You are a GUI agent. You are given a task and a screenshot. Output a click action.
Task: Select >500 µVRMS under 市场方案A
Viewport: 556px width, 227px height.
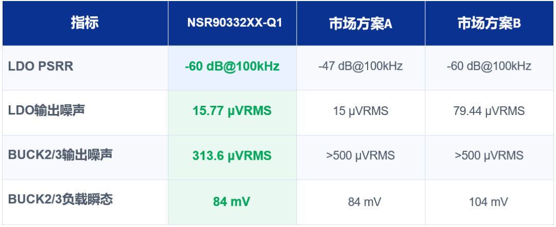360,156
